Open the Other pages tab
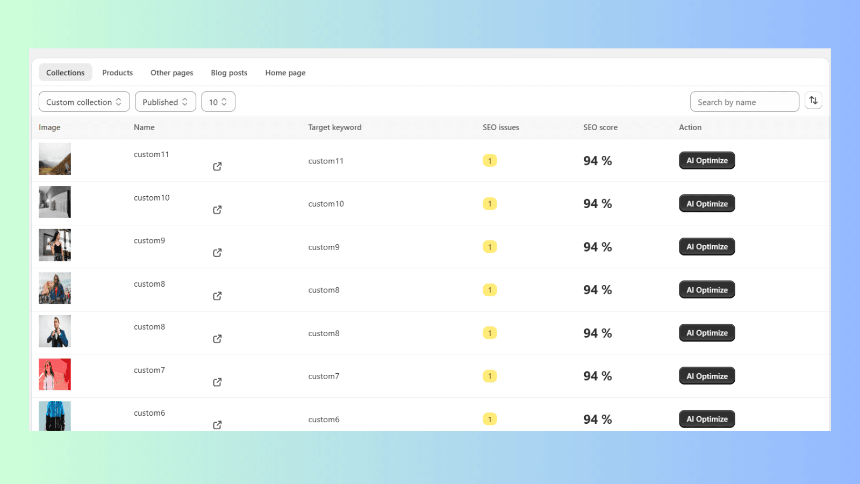 (172, 73)
